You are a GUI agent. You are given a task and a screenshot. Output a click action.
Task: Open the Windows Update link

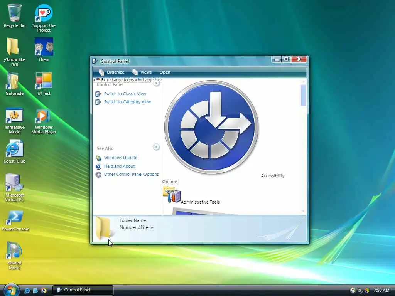(x=120, y=158)
